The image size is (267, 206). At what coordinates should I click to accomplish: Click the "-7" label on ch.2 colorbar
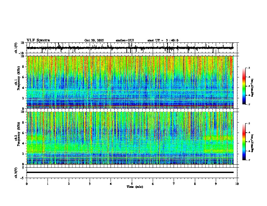coord(248,160)
